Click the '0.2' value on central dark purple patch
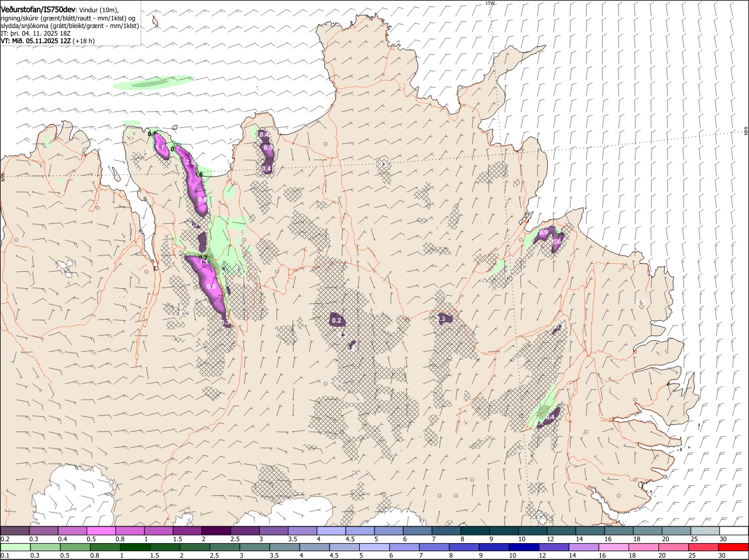This screenshot has height=560, width=749. [336, 320]
